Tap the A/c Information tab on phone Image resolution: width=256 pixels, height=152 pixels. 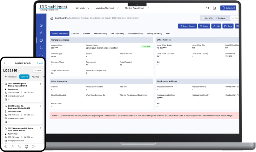10,77
